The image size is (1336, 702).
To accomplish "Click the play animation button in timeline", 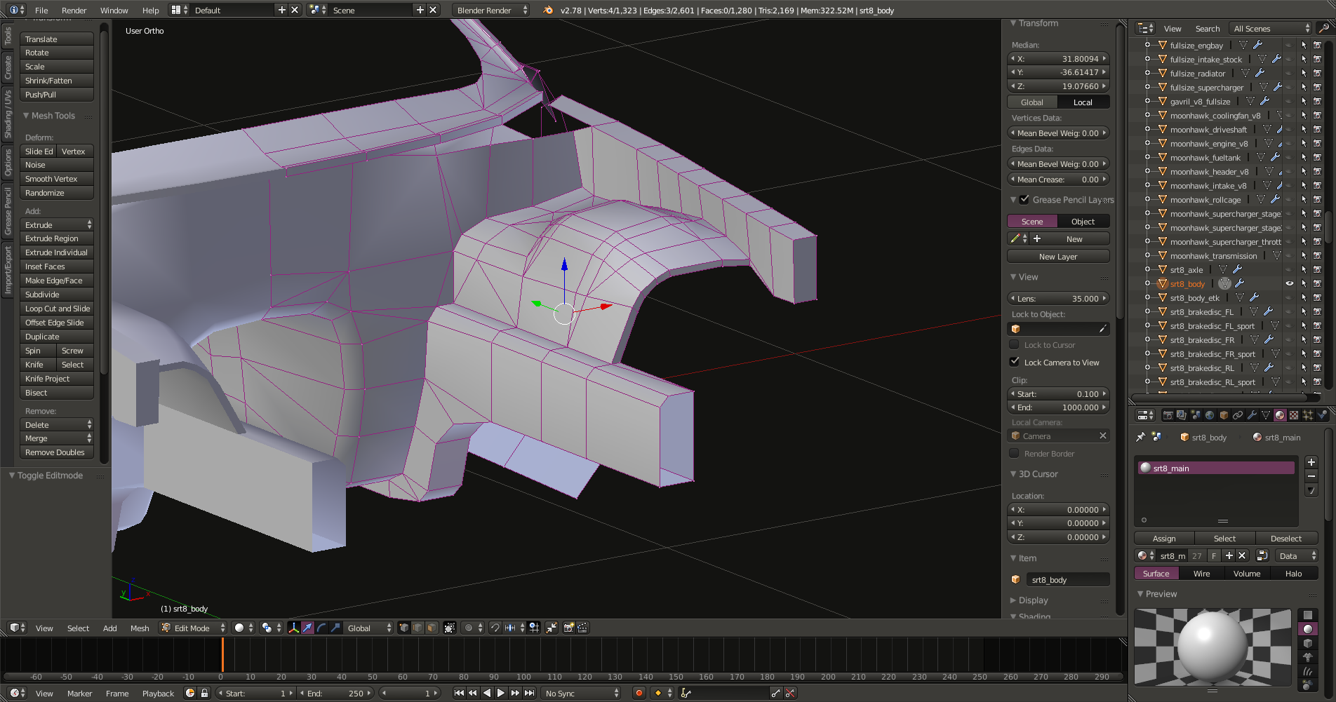I will (x=501, y=693).
